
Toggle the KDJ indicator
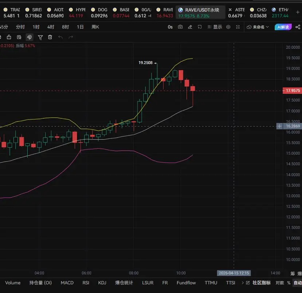(102, 282)
